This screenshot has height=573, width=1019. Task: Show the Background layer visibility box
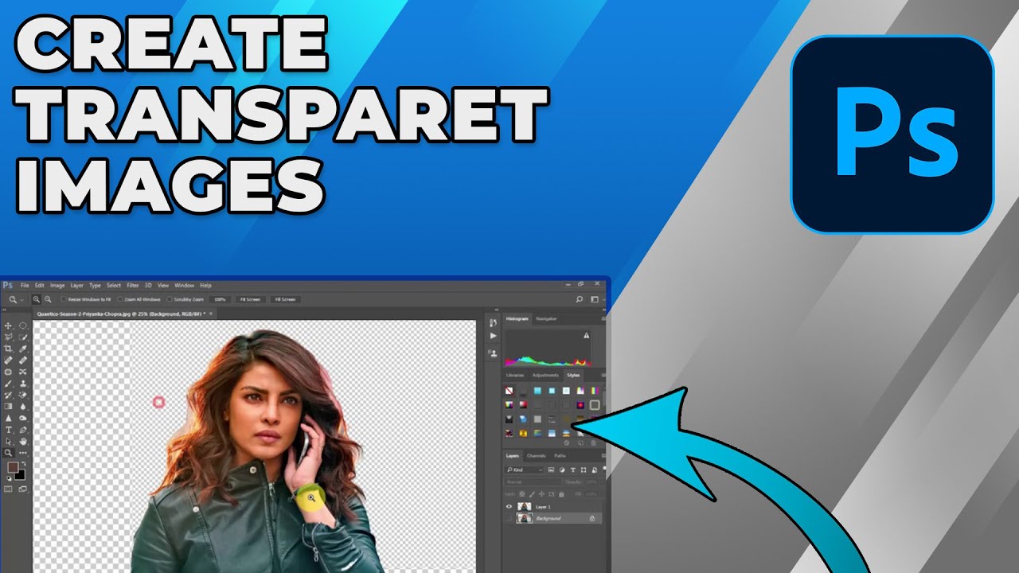(509, 518)
